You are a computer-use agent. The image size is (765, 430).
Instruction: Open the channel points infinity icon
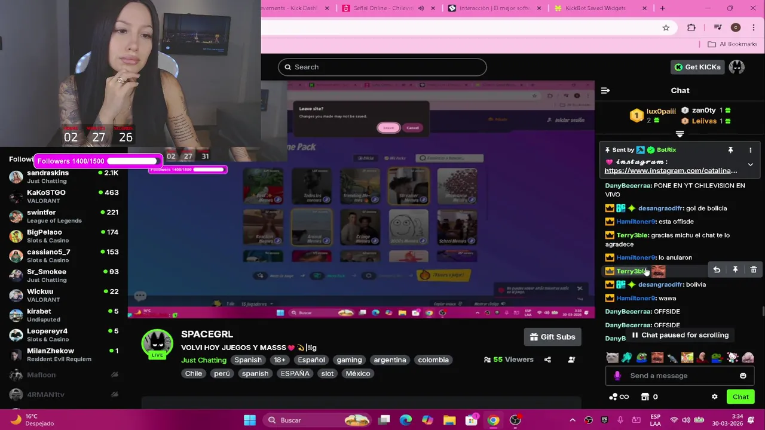pyautogui.click(x=619, y=397)
